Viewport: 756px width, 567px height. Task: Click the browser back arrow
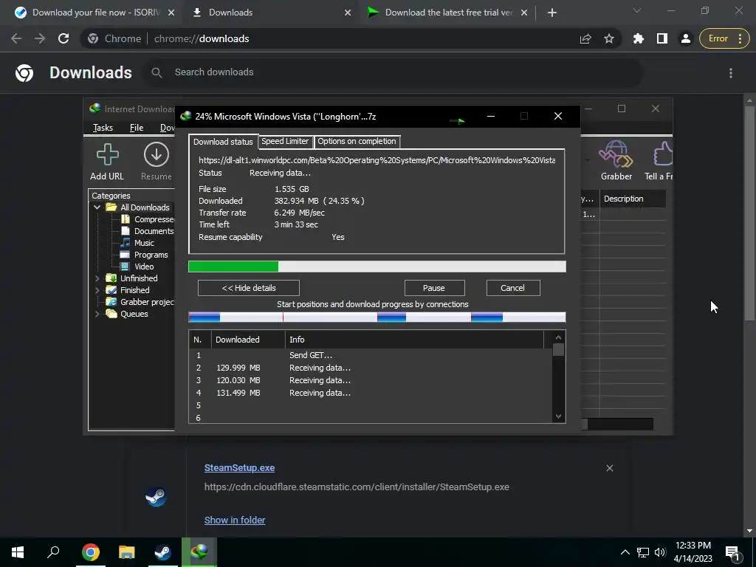(x=16, y=38)
